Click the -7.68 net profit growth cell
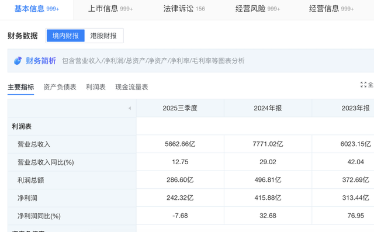Image resolution: width=374 pixels, height=232 pixels. pyautogui.click(x=180, y=216)
